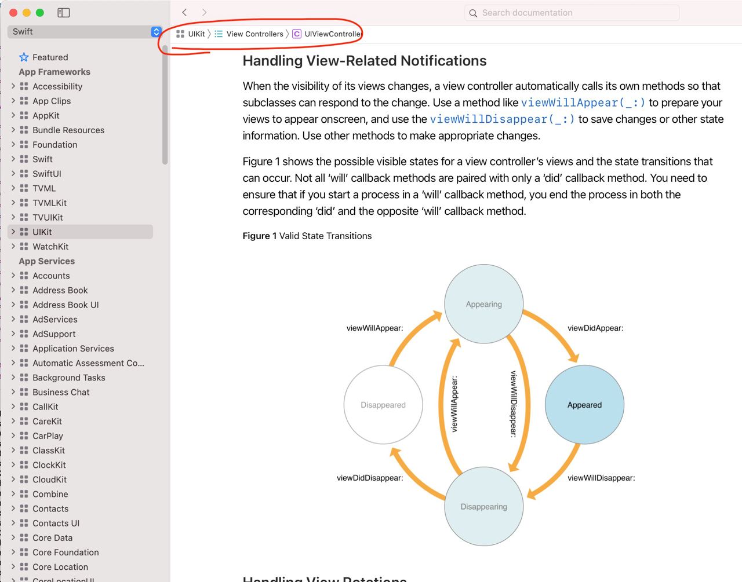Screen dimensions: 742x582
Task: Go to View Controllers breadcrumb
Action: (x=255, y=34)
